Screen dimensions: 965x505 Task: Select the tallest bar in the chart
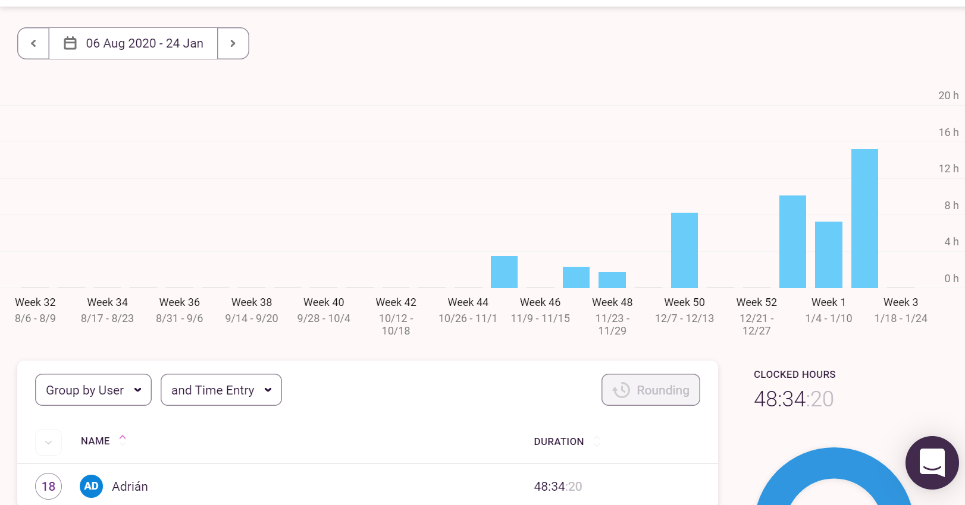864,219
